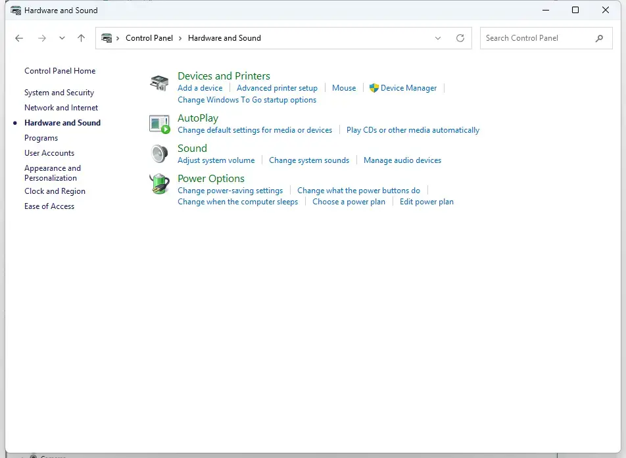Screen dimensions: 626x458
Task: Click Adjust system volume
Action: (x=216, y=160)
